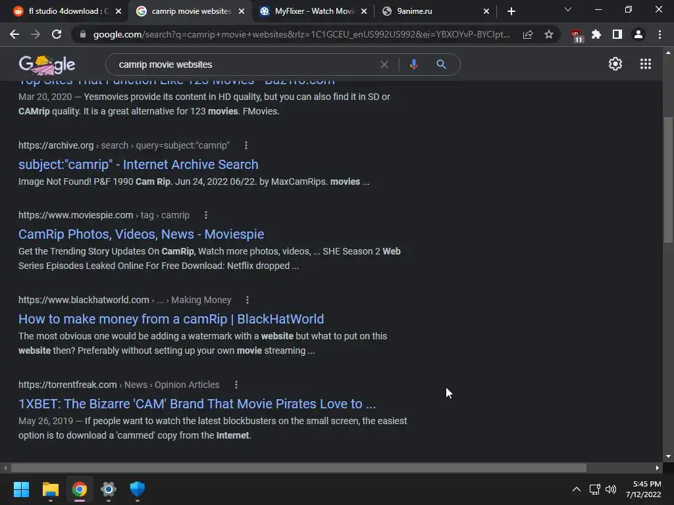Click the www.blackhatworld.com URL breadcrumb
The width and height of the screenshot is (674, 505).
pyautogui.click(x=124, y=300)
